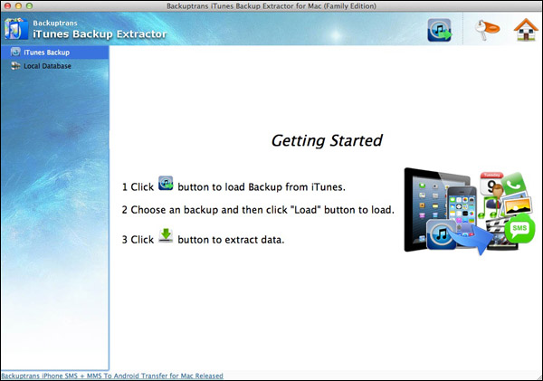
Task: Click the iTunes Backup Extractor header title
Action: click(100, 34)
